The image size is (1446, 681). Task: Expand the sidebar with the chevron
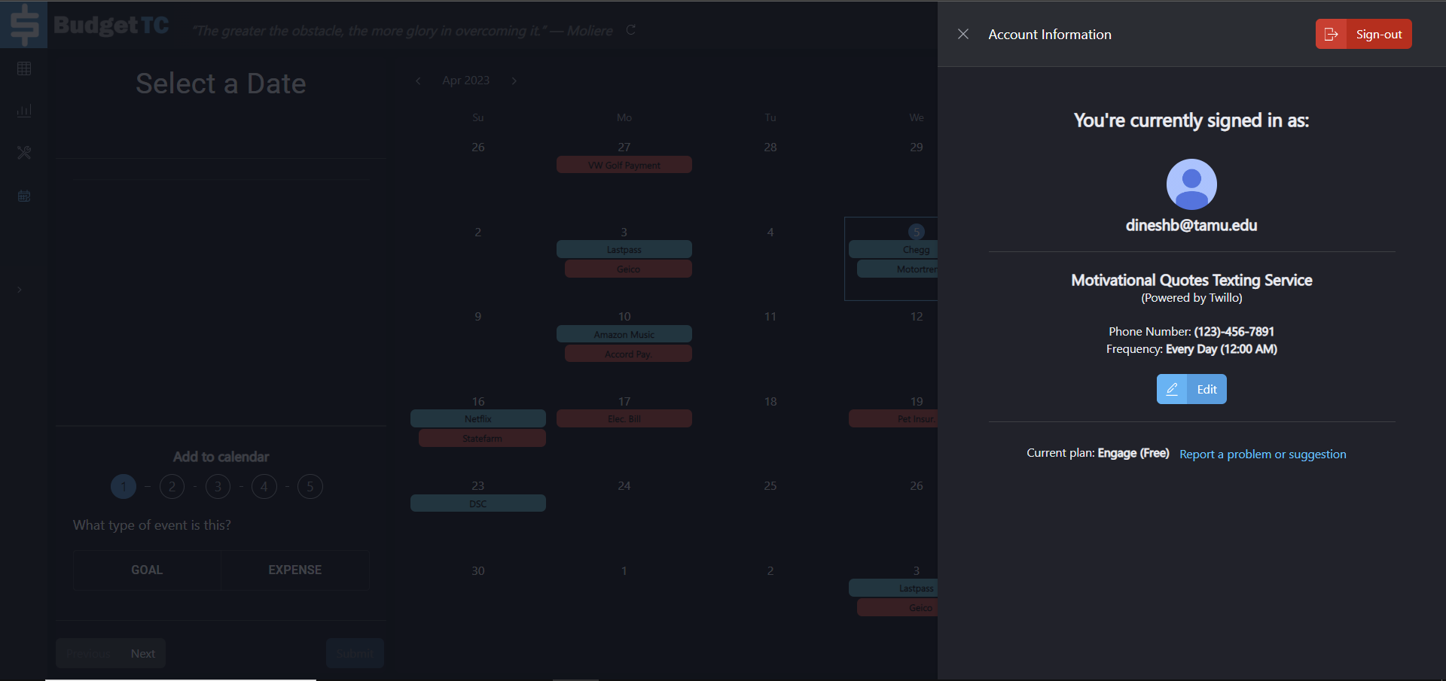tap(20, 290)
